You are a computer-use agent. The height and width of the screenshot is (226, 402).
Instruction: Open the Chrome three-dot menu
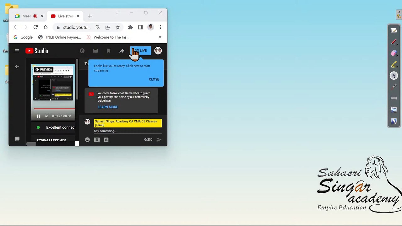[160, 27]
